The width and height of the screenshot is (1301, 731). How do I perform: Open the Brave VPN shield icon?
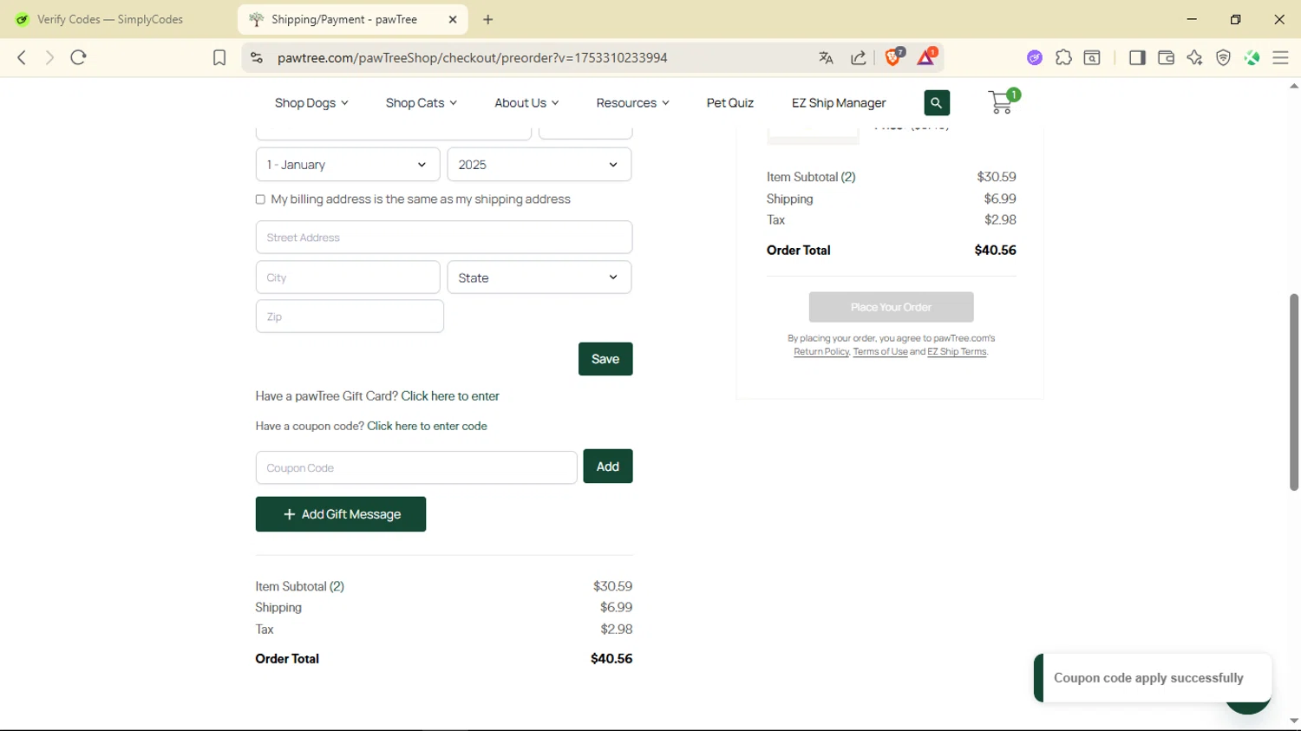coord(1224,58)
